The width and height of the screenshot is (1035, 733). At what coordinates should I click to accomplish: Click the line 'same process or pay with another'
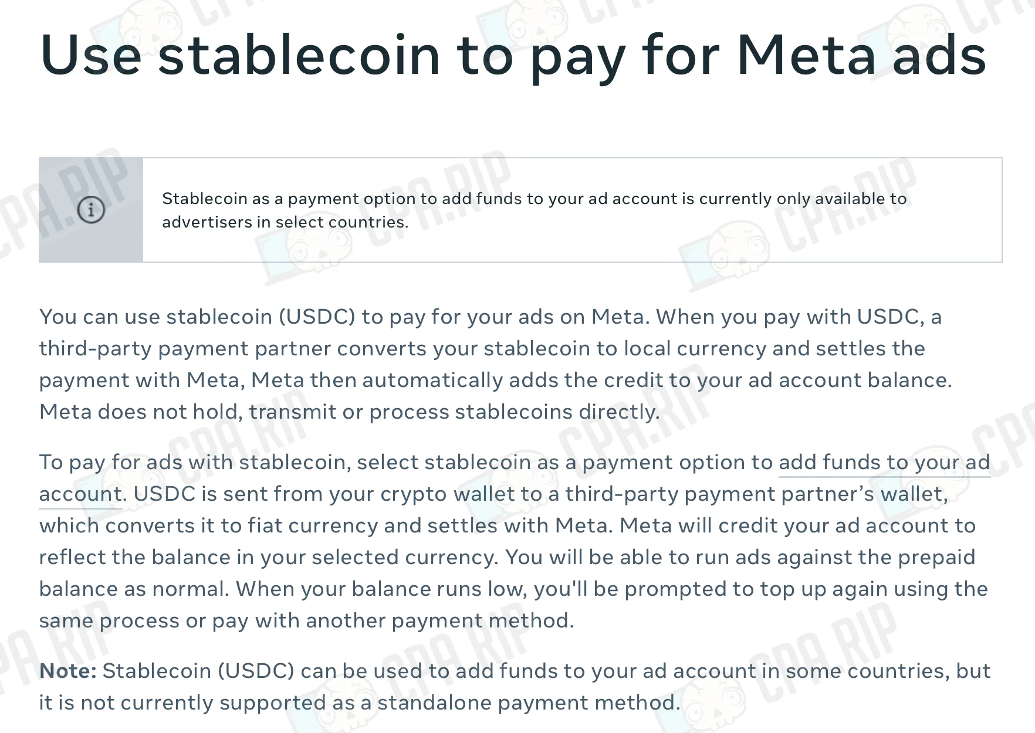pos(307,620)
